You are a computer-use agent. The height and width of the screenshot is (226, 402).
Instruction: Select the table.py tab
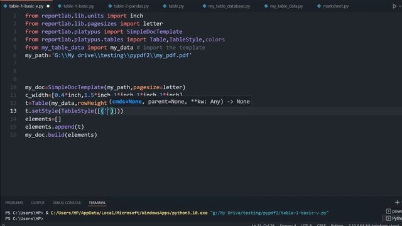pyautogui.click(x=173, y=6)
